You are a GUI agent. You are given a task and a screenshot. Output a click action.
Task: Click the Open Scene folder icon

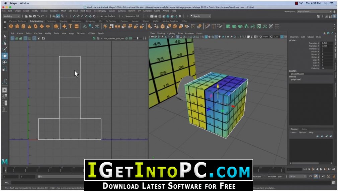click(30, 16)
